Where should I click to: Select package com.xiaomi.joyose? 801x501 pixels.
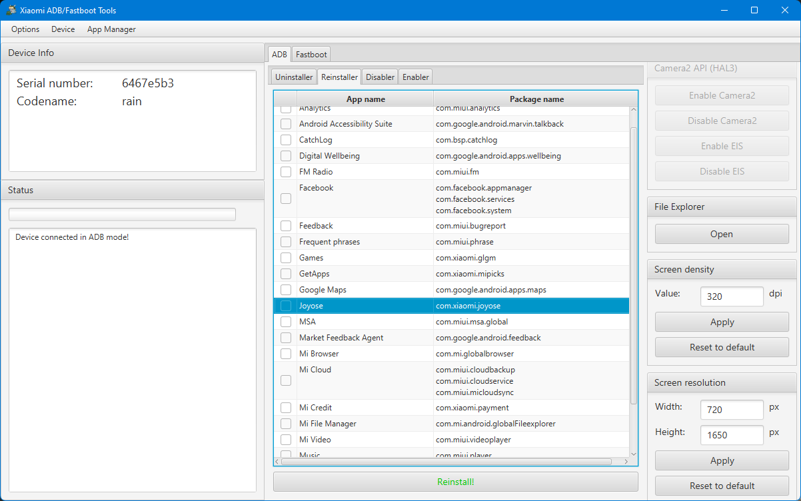tap(468, 306)
